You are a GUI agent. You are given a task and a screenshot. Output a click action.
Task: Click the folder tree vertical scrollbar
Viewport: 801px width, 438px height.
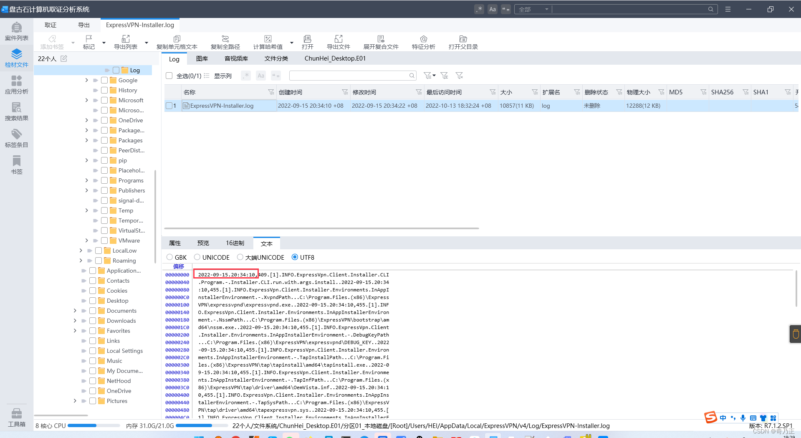tap(155, 216)
